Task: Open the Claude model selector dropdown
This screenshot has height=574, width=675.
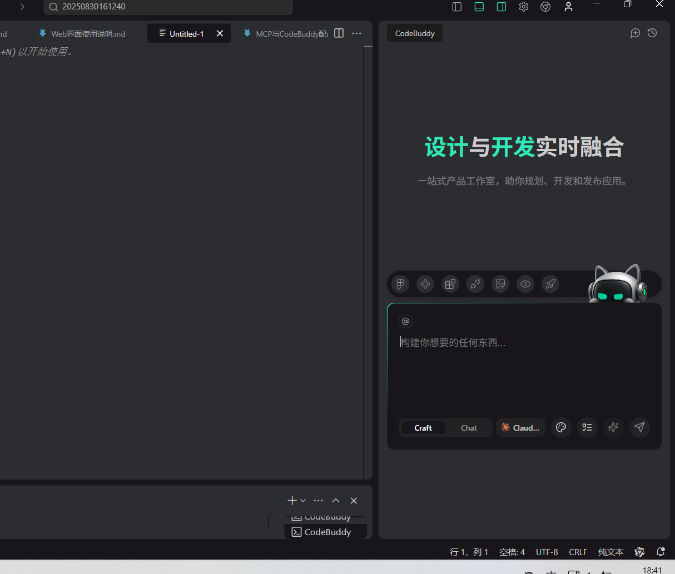Action: [x=520, y=428]
